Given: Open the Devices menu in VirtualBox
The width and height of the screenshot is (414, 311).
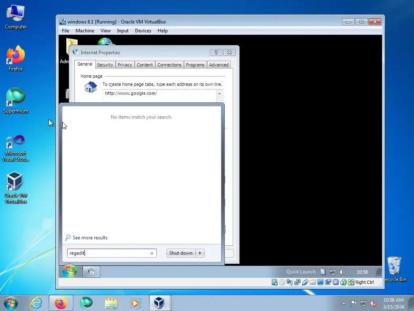Looking at the screenshot, I should (143, 31).
